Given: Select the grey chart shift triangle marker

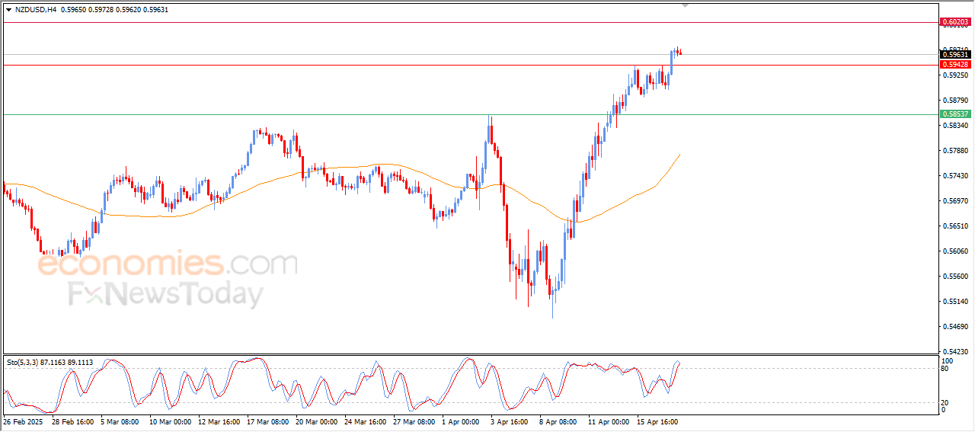Looking at the screenshot, I should point(686,5).
